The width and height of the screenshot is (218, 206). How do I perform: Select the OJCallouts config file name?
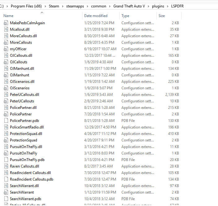coord(19,62)
